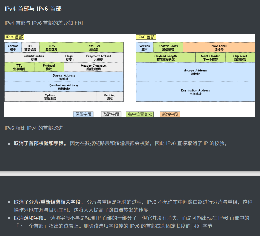Select the blue "保留字段" legend swatch
Viewport: 260px width, 236px height.
click(x=83, y=114)
